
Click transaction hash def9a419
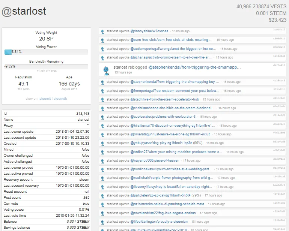pyautogui.click(x=279, y=65)
